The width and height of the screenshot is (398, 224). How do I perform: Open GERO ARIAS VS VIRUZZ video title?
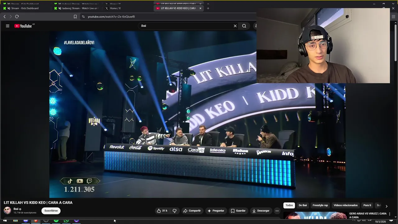pyautogui.click(x=368, y=215)
